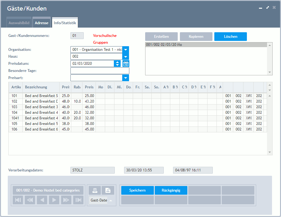Open the Preisart dropdown arrow

coord(126,78)
